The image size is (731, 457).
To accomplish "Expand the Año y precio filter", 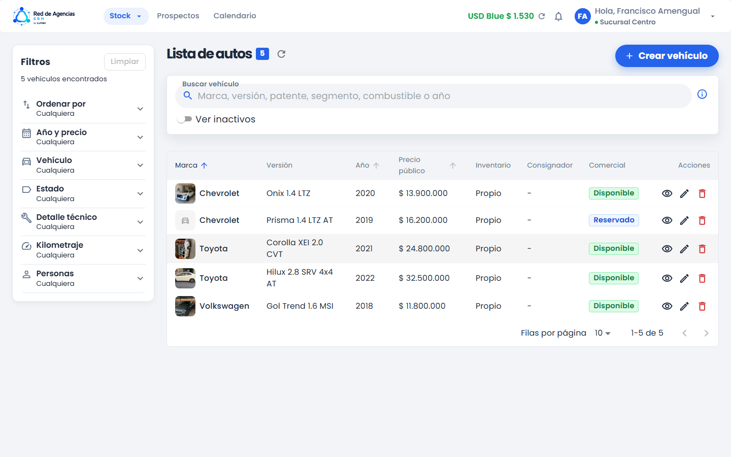I will pos(83,137).
